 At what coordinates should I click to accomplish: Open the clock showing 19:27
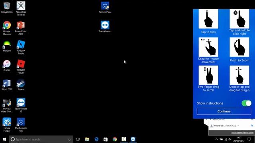[239, 139]
